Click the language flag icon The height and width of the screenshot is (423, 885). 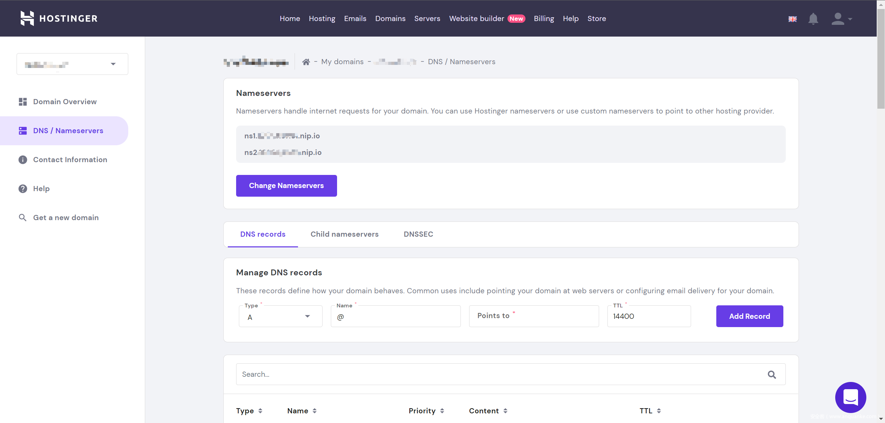[x=792, y=19]
